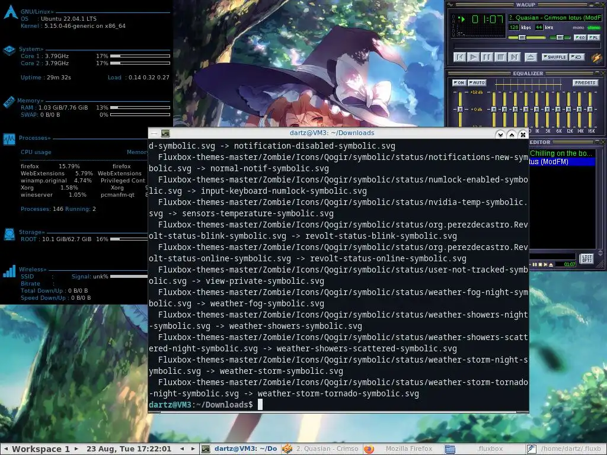The image size is (607, 455).
Task: Click the playlist editor 01:07 time display
Action: [570, 264]
